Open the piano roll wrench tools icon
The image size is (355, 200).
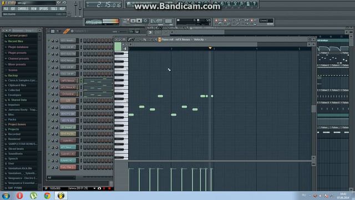pyautogui.click(x=120, y=39)
